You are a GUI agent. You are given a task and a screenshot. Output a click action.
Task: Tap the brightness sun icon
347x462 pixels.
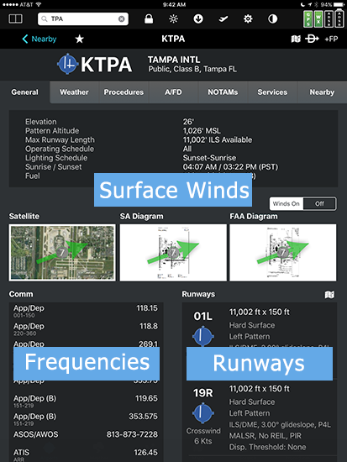pyautogui.click(x=173, y=18)
